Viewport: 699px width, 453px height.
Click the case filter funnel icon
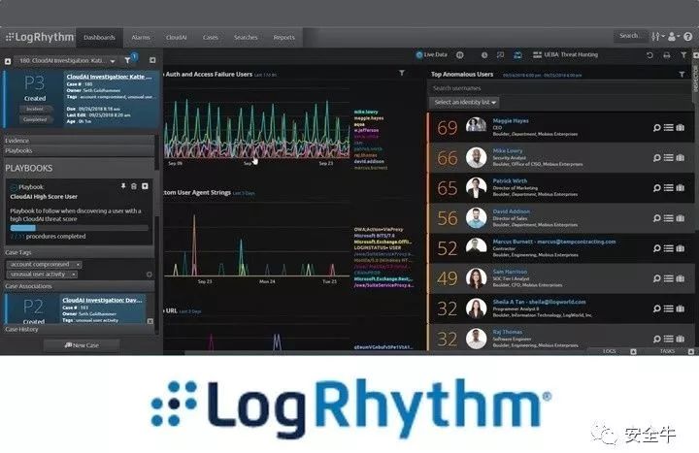pos(128,60)
